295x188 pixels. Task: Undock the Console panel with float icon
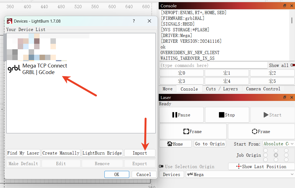(285, 6)
